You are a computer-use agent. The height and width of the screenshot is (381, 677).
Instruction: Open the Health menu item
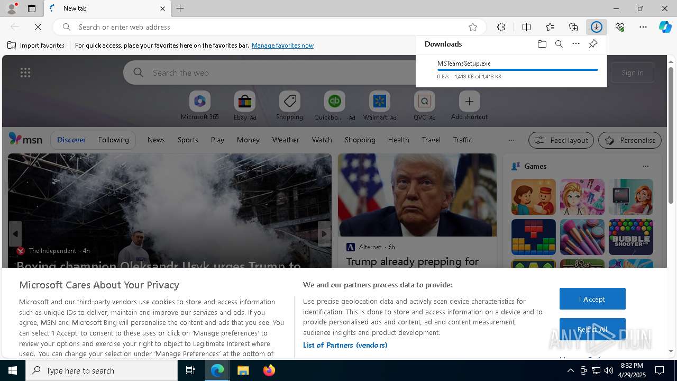click(398, 140)
